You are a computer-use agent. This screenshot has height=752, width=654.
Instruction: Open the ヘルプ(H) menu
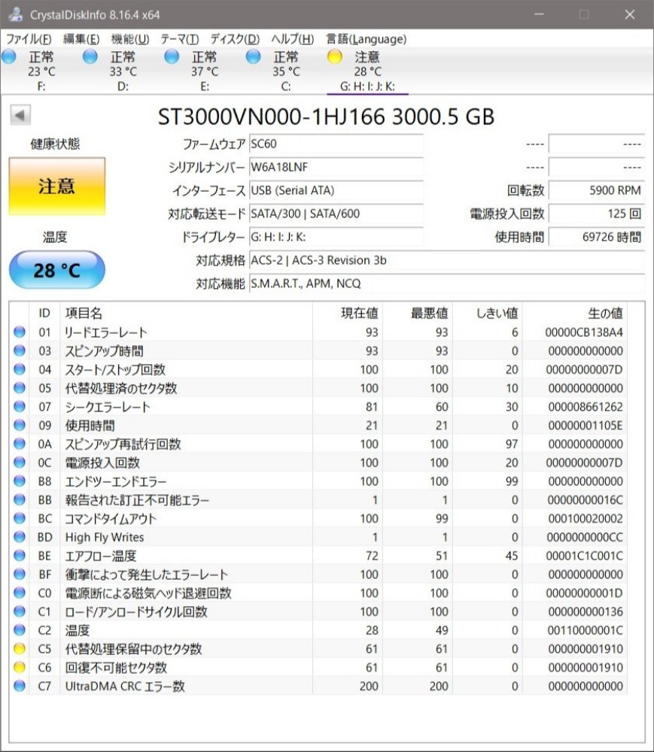coord(293,39)
